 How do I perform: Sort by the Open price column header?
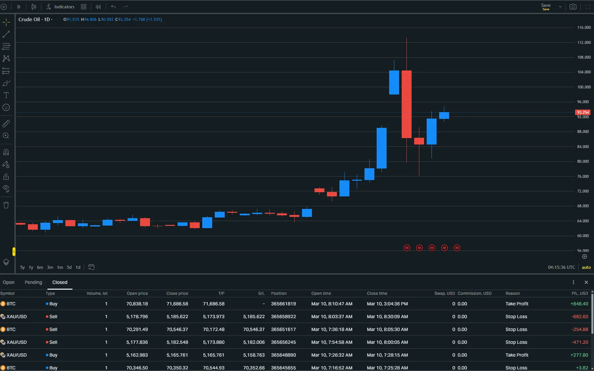[137, 293]
